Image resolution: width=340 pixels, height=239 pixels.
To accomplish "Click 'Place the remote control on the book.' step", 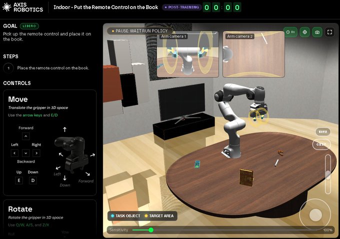I will [x=53, y=68].
